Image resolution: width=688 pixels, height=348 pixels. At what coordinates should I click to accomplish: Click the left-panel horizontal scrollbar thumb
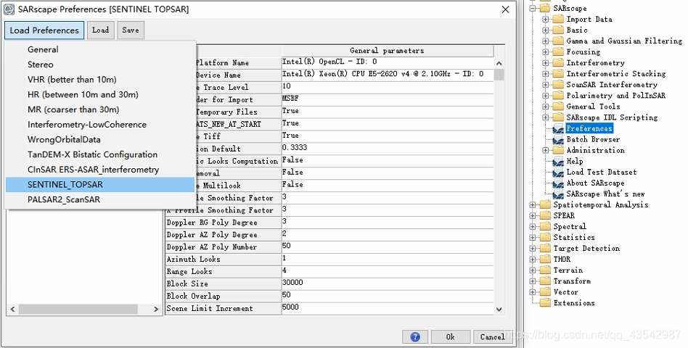(78, 309)
